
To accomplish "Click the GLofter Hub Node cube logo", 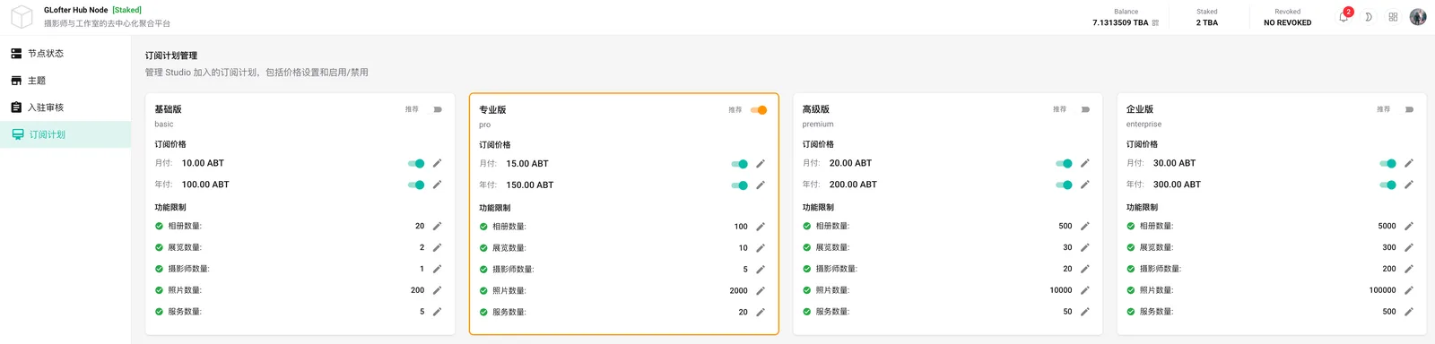I will pyautogui.click(x=22, y=16).
